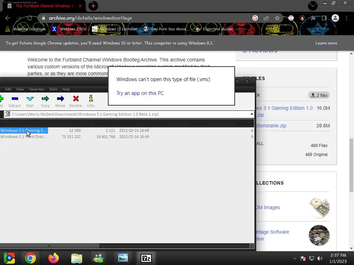The image size is (354, 265).
Task: Expand the 7-Zip path dropdown arrow
Action: pyautogui.click(x=252, y=114)
